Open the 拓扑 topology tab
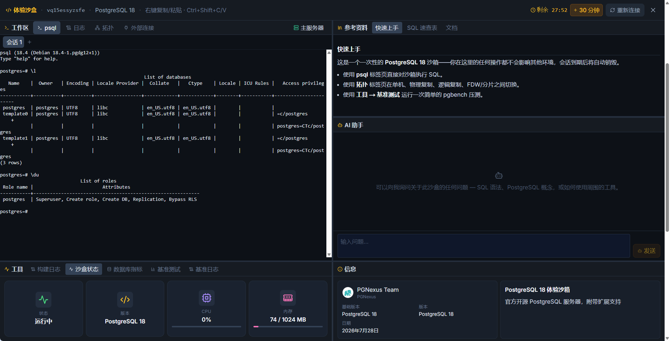 [x=104, y=28]
